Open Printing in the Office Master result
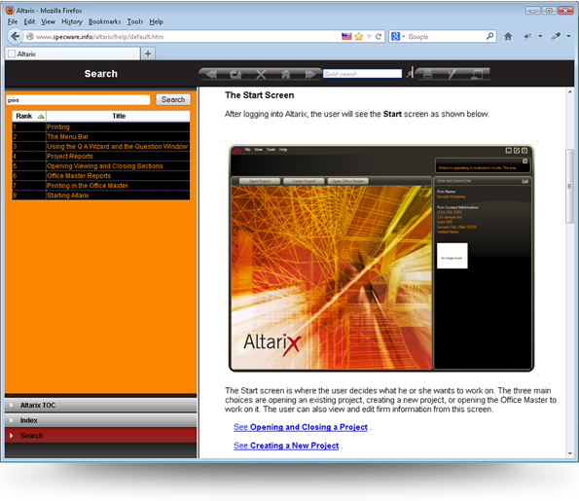The width and height of the screenshot is (579, 501). (88, 186)
